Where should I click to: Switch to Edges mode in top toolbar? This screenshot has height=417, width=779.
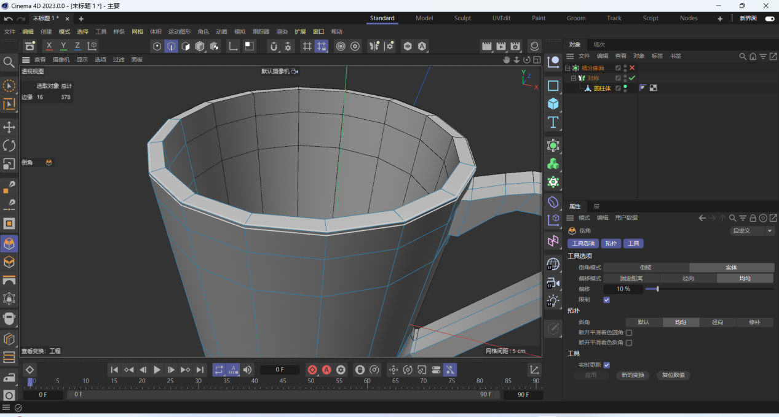click(x=172, y=46)
